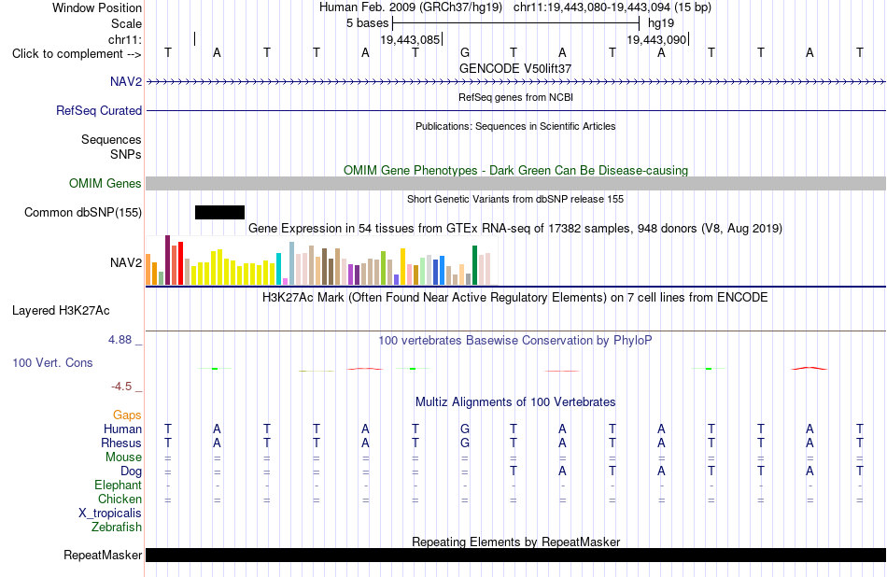The height and width of the screenshot is (577, 887).
Task: Click the G base in the chr11 sequence row
Action: [x=464, y=52]
